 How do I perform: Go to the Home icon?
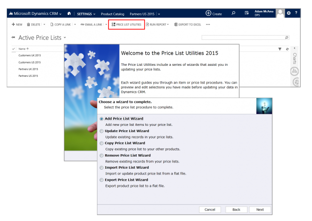point(69,13)
